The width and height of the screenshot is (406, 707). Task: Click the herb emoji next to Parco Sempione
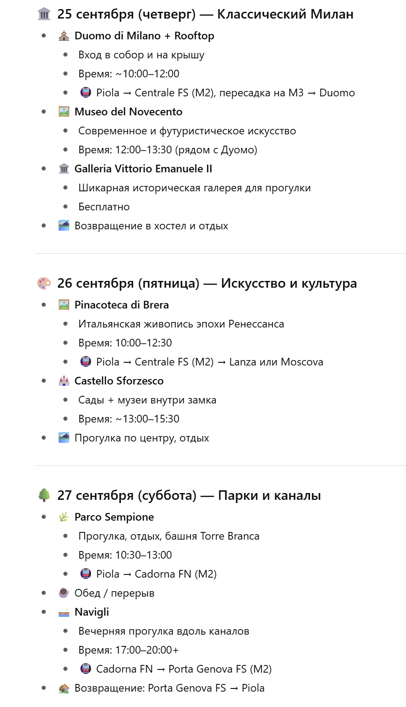[x=64, y=517]
